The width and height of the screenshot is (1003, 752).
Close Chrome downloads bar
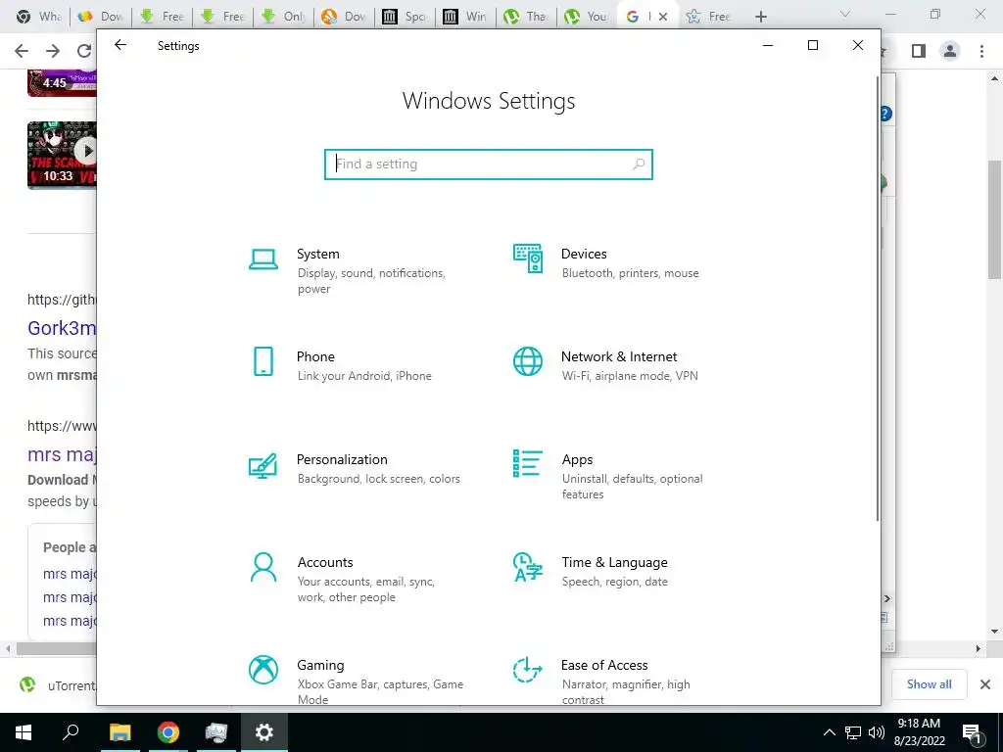tap(985, 684)
